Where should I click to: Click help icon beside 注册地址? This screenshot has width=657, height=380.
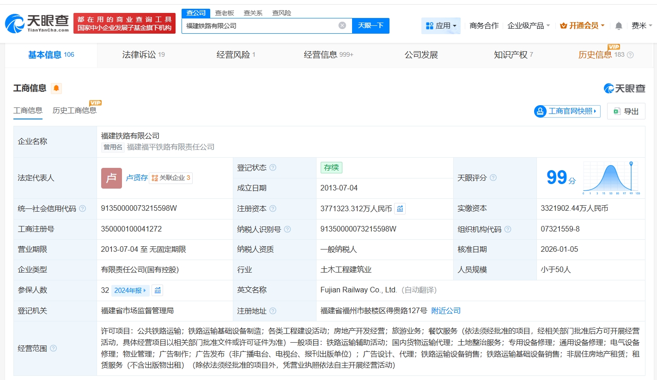(x=273, y=311)
